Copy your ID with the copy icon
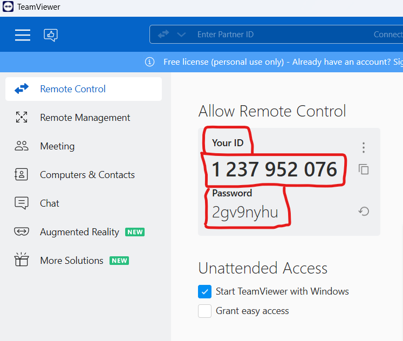Viewport: 403px width, 341px height. coord(364,169)
